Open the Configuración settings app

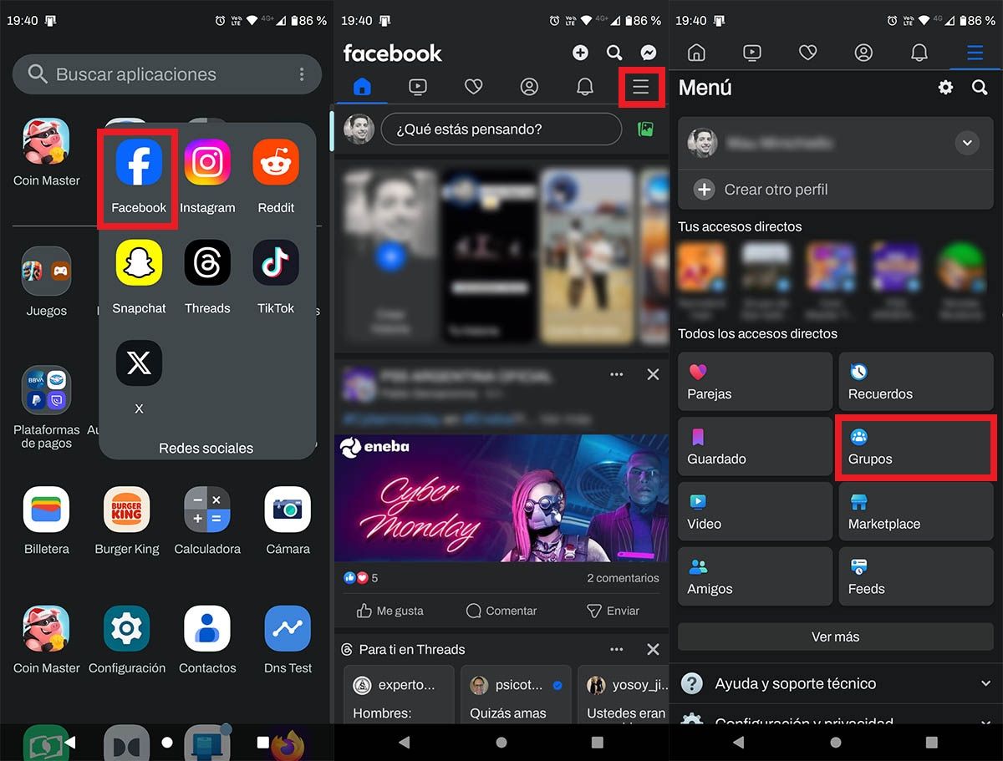point(127,628)
